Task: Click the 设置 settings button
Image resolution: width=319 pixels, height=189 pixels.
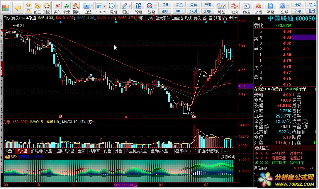Action: click(9, 151)
